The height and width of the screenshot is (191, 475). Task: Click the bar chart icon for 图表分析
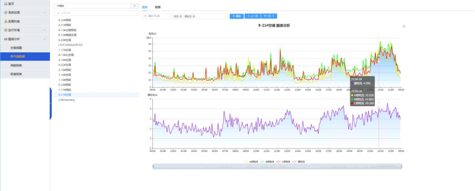tap(6, 39)
